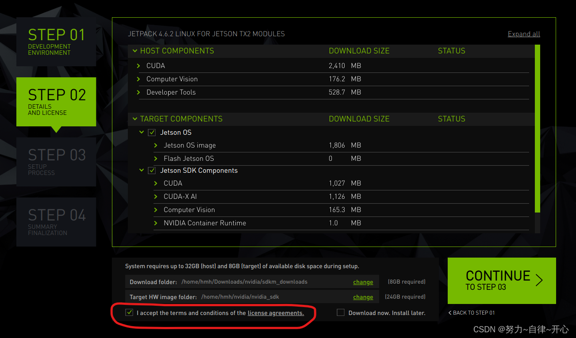The height and width of the screenshot is (338, 576).
Task: Expand the target CUDA row
Action: click(156, 183)
